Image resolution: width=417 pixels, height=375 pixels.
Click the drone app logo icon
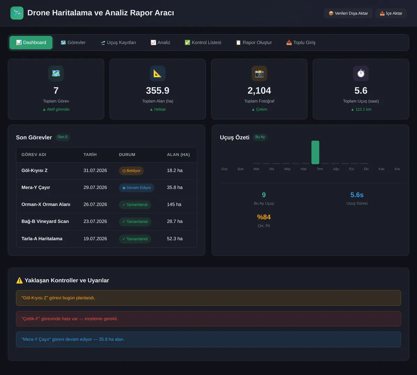[x=17, y=13]
